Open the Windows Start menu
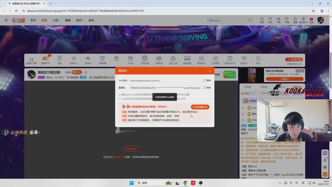Image resolution: width=332 pixels, height=187 pixels. (x=132, y=183)
